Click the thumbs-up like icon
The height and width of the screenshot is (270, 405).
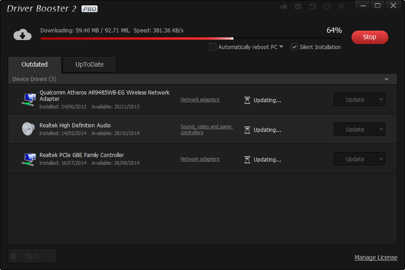coord(283,6)
